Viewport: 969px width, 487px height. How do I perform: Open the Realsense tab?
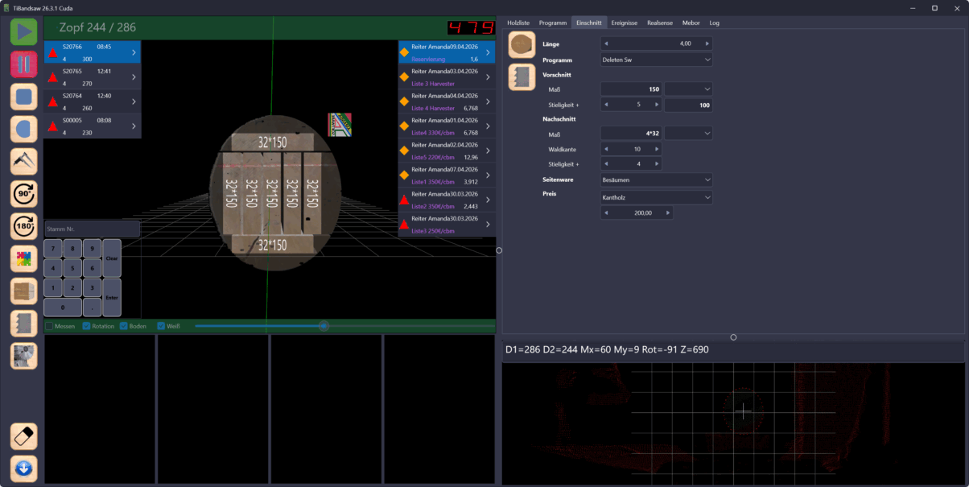660,23
